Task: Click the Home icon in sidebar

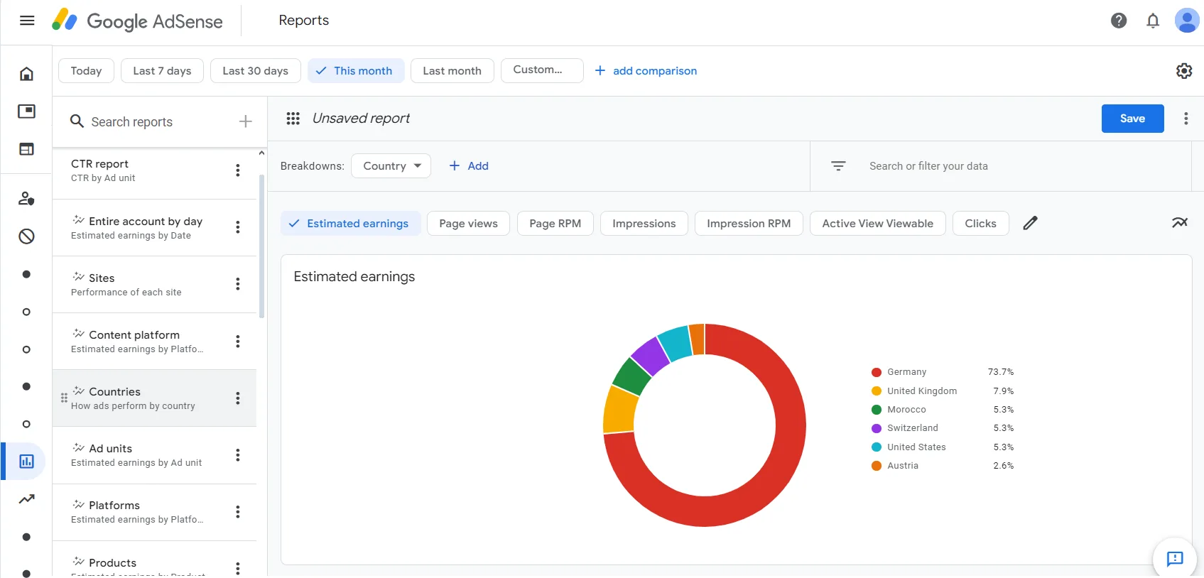Action: pyautogui.click(x=26, y=74)
